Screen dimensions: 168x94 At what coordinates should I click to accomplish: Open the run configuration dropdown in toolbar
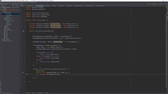point(154,4)
